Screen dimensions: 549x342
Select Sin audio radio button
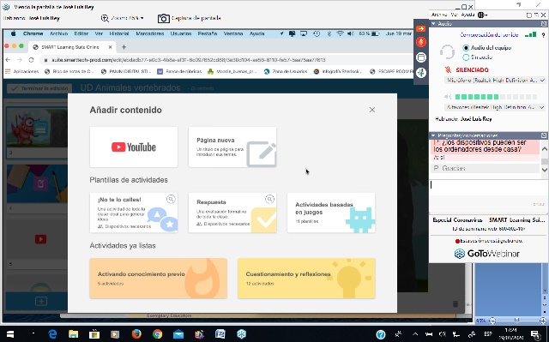pos(466,57)
